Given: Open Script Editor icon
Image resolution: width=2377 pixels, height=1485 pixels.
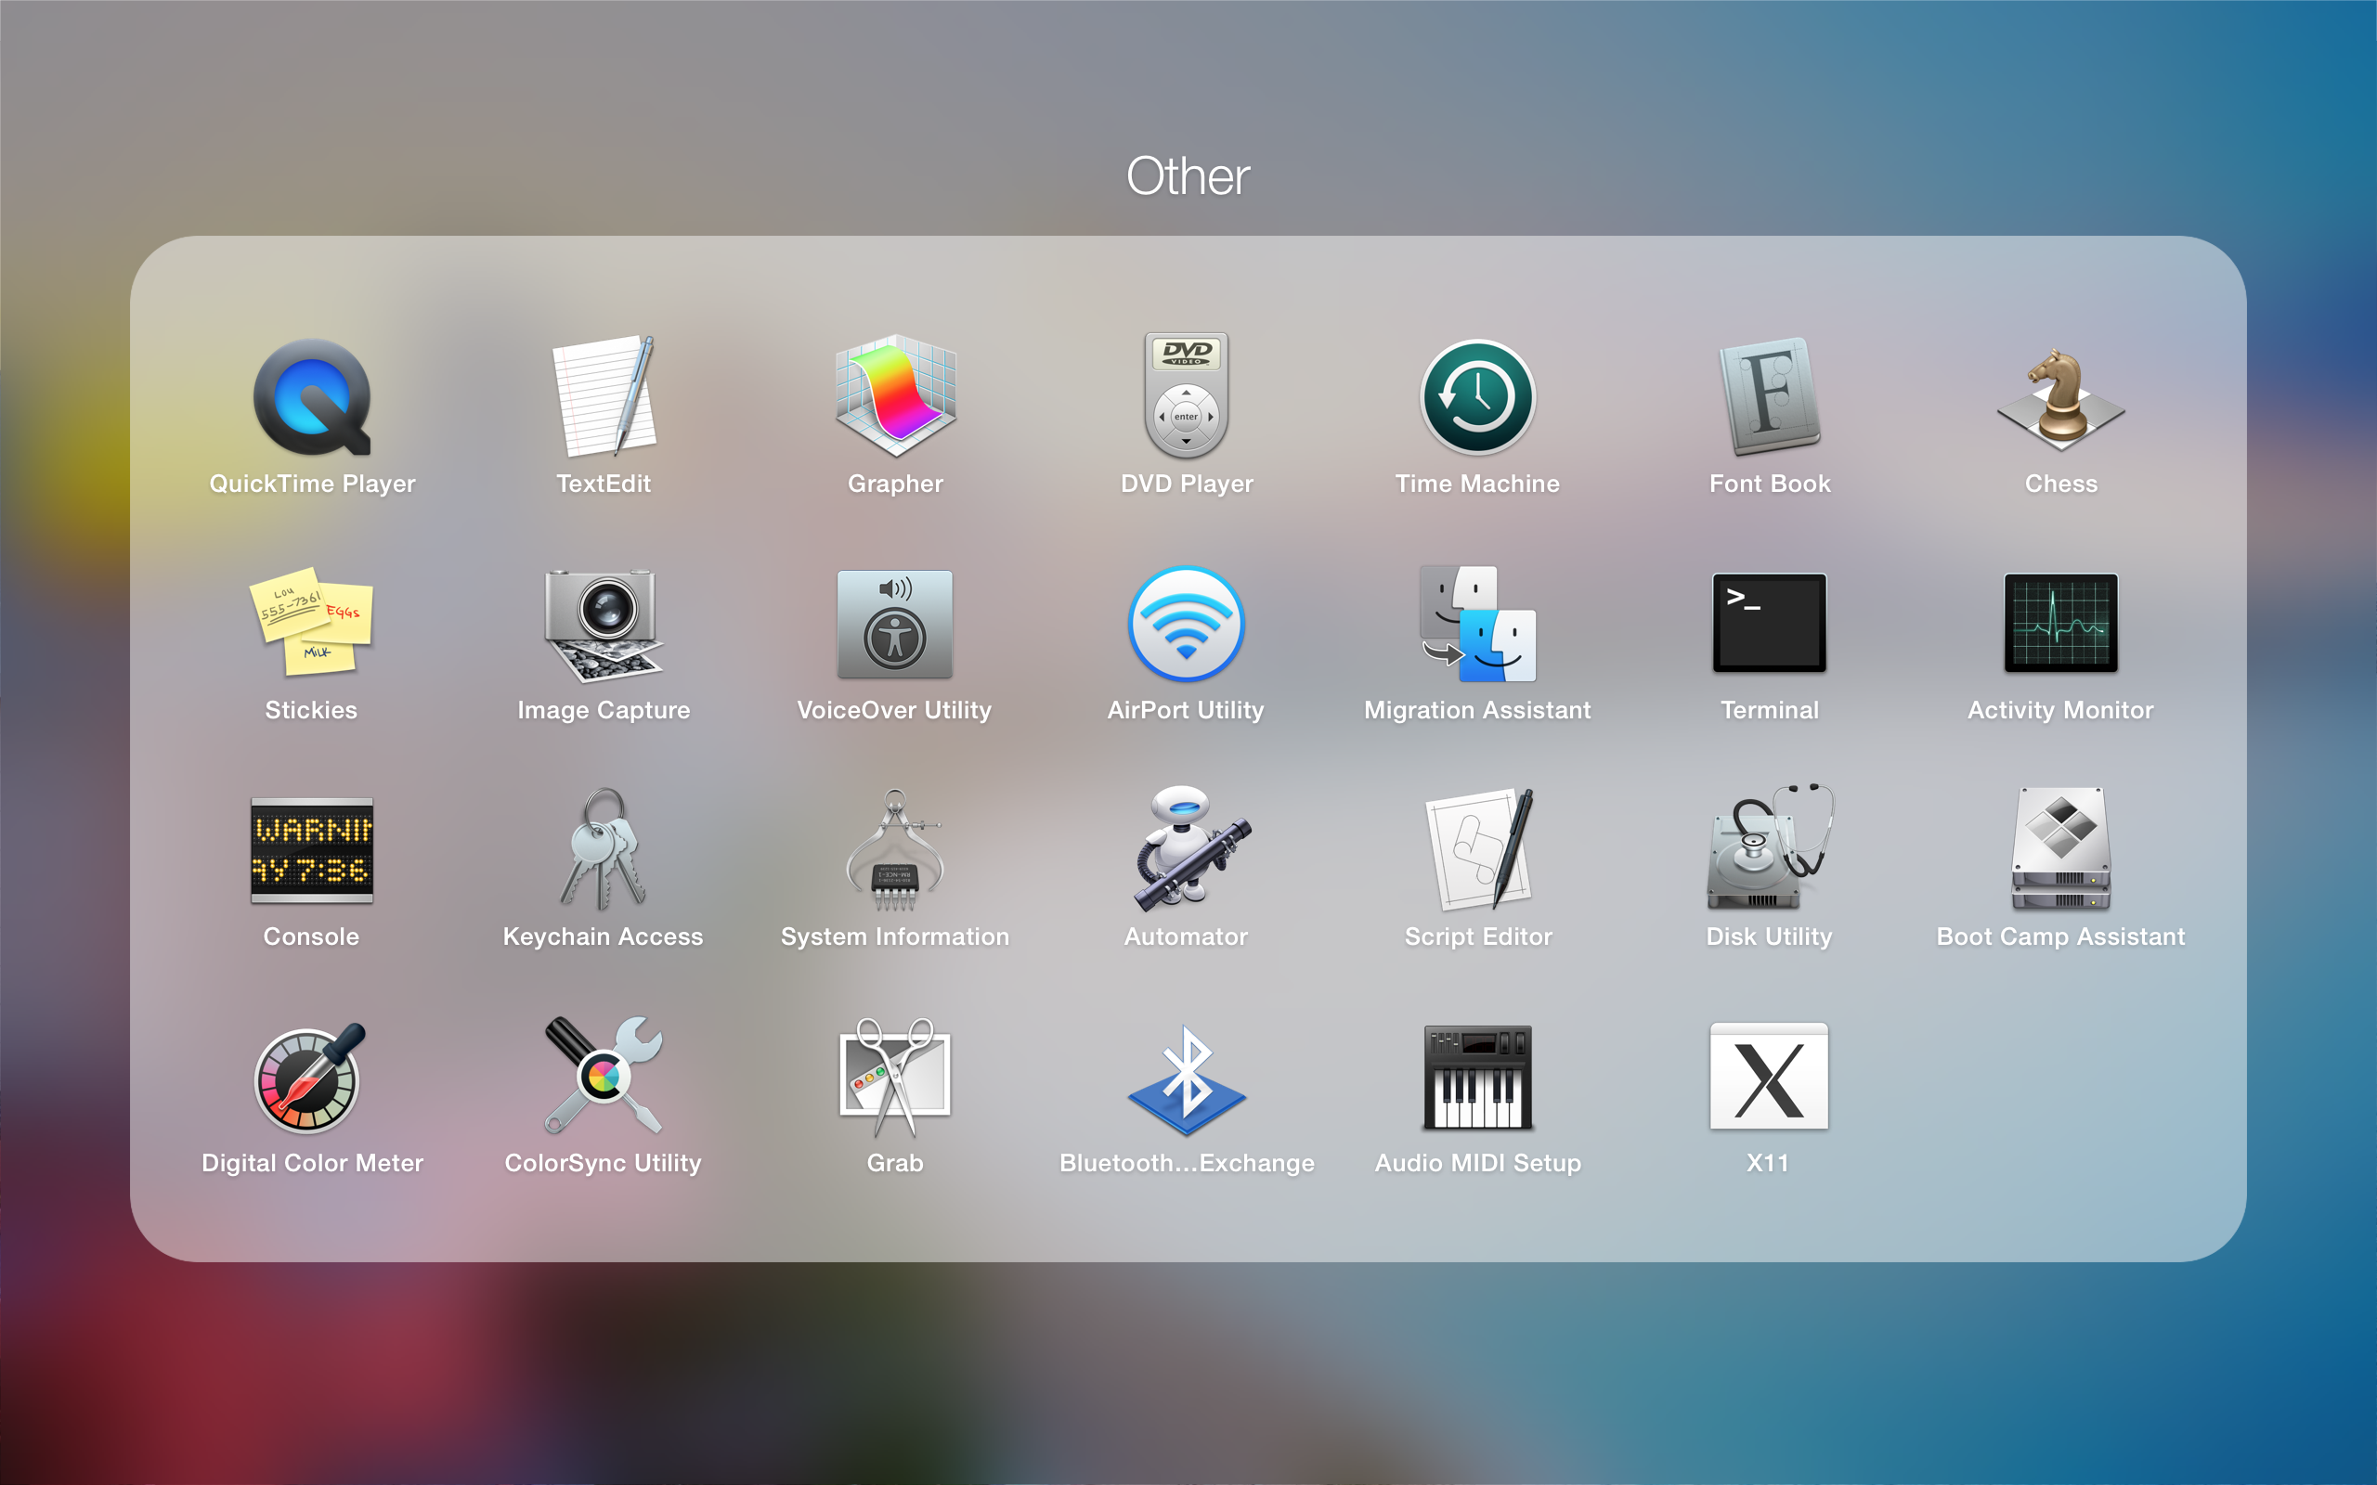Looking at the screenshot, I should tap(1479, 849).
